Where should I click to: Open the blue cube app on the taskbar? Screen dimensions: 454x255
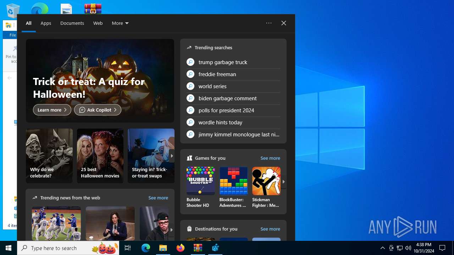pos(215,248)
